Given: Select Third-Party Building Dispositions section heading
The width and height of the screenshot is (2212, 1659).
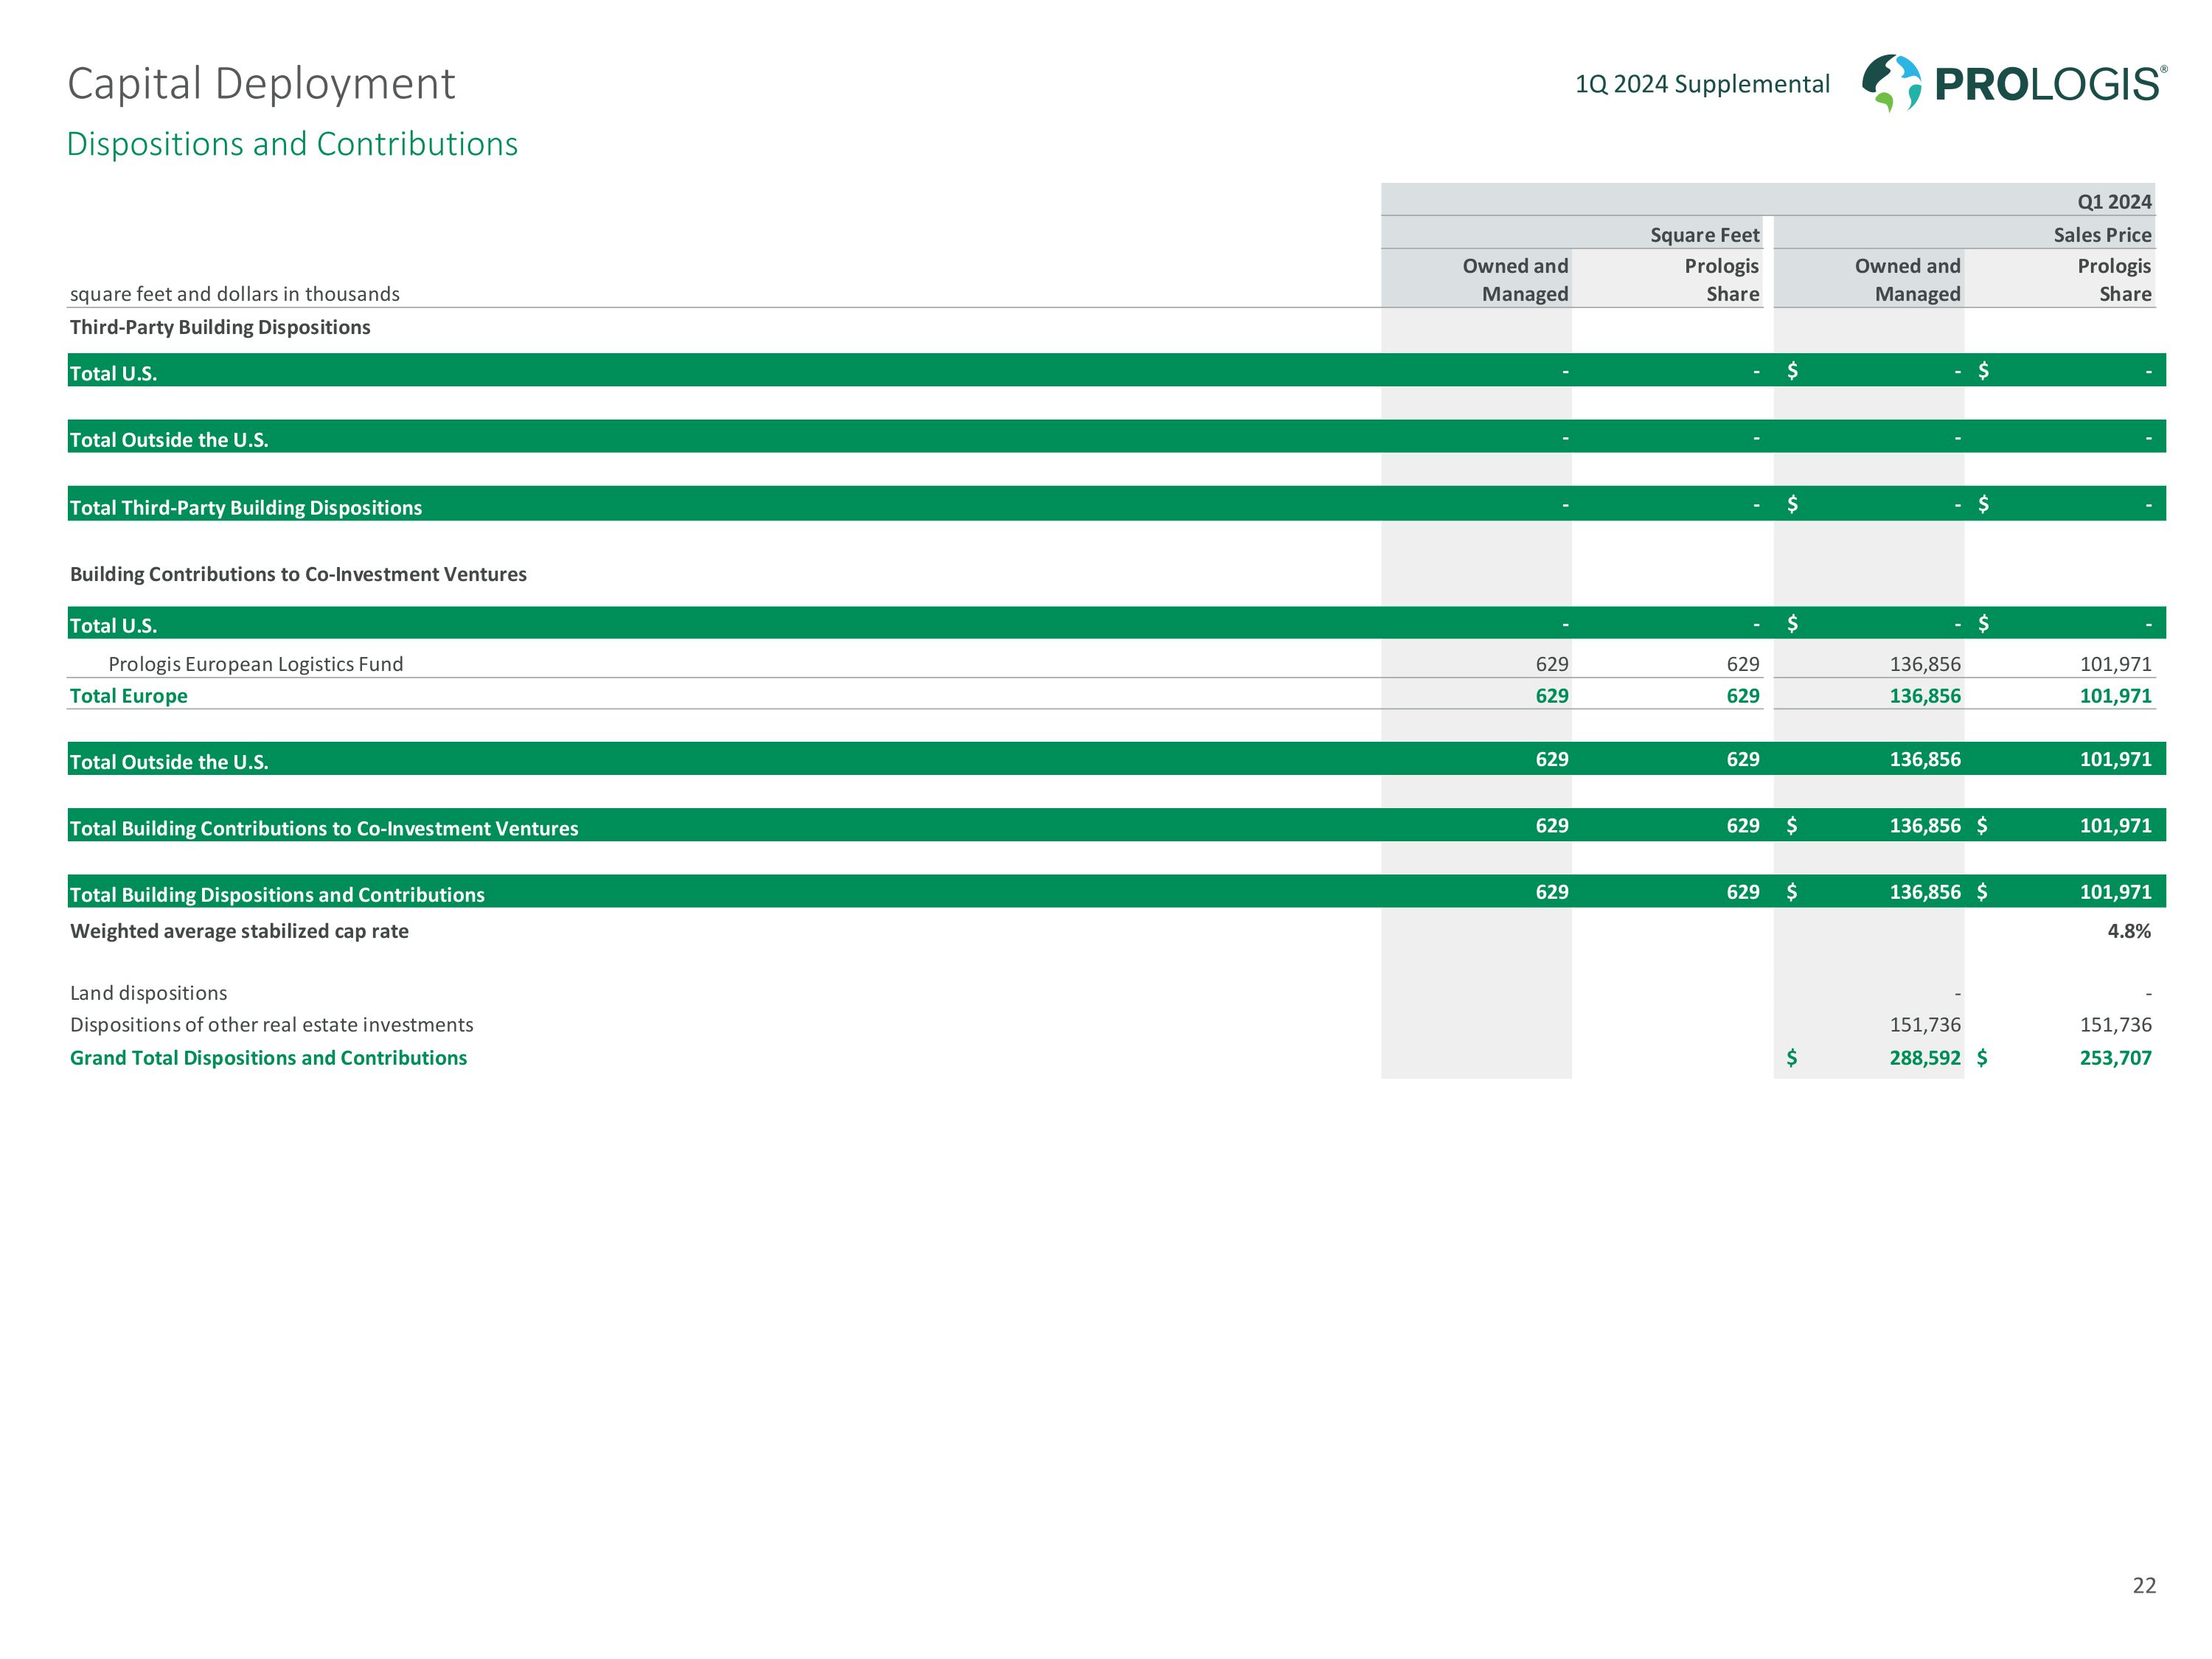Looking at the screenshot, I should click(220, 327).
